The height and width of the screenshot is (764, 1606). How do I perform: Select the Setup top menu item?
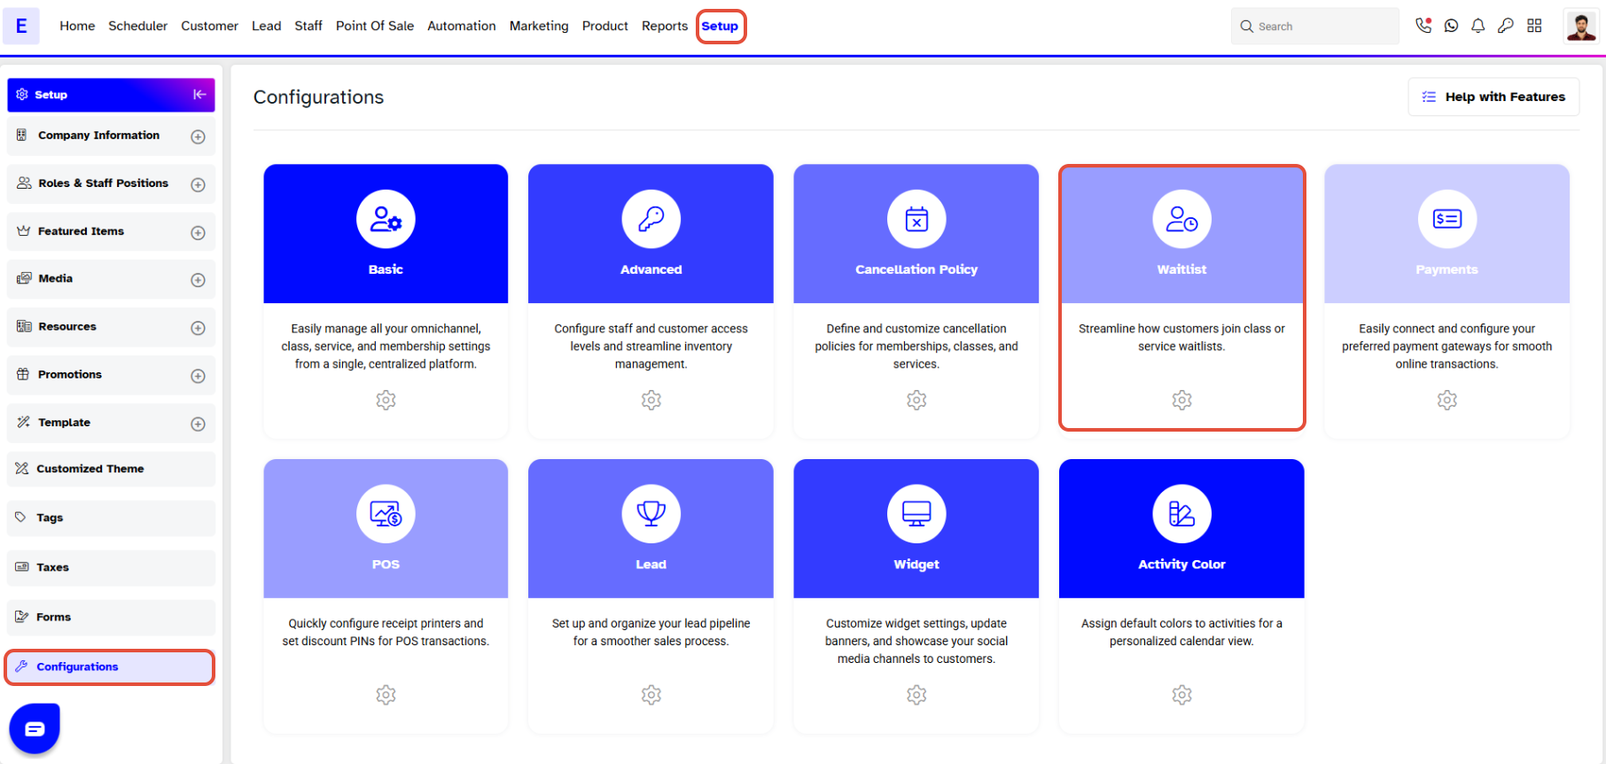[720, 26]
